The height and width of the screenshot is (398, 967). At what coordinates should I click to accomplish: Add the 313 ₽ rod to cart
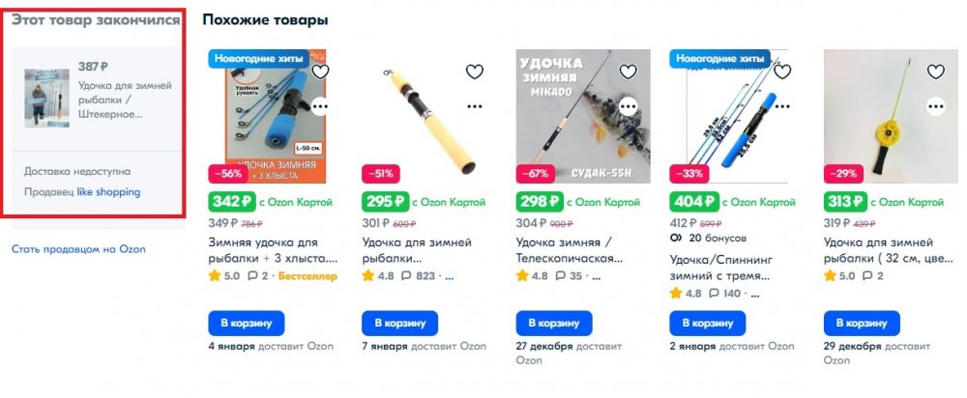click(x=862, y=324)
